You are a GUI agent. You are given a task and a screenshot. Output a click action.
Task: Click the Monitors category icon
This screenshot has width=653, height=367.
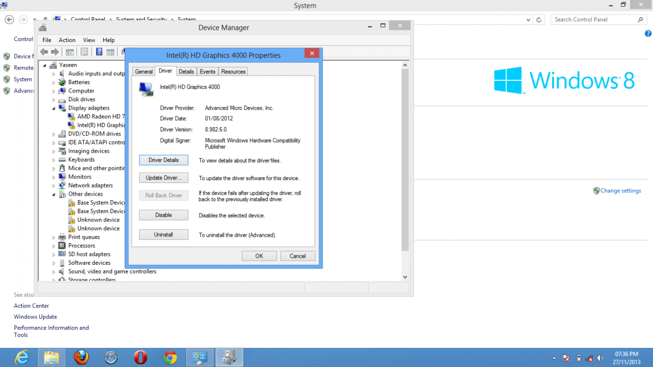coord(62,177)
